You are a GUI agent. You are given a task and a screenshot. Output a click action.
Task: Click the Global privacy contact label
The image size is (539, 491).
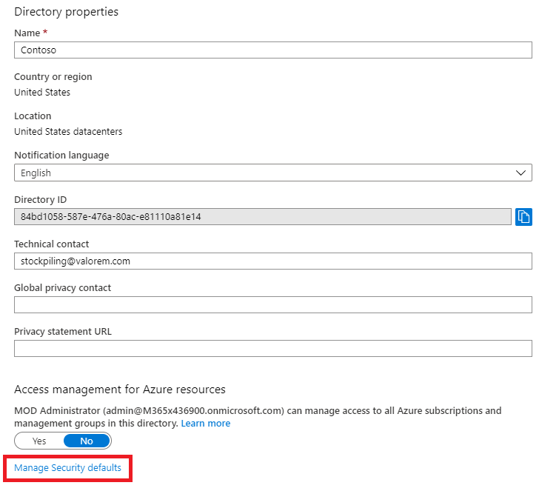(63, 287)
